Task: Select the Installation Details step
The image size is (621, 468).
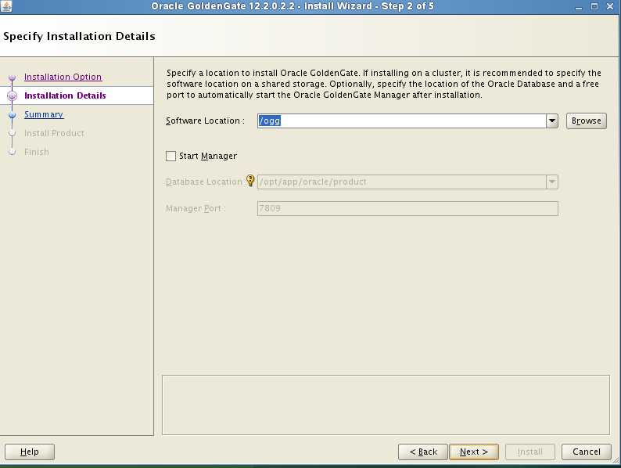Action: click(66, 95)
